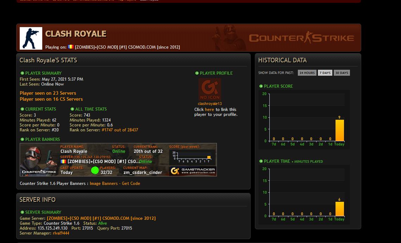Click the 'here' link to link player
Image resolution: width=401 pixels, height=243 pixels.
tap(209, 110)
